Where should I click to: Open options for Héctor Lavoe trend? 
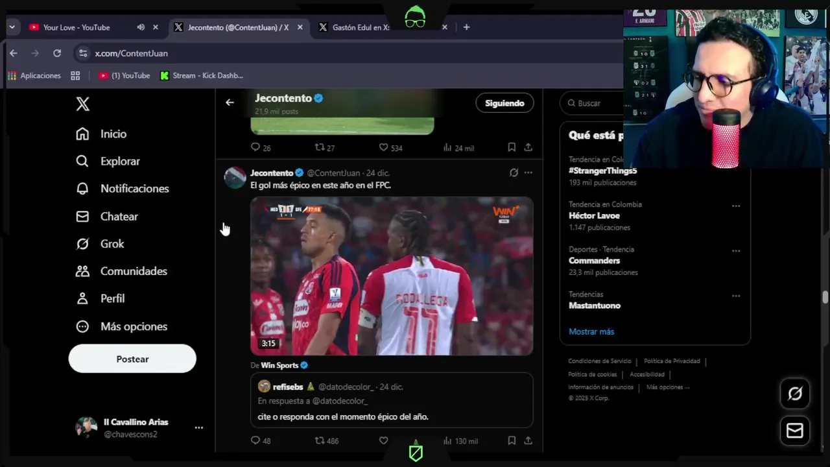pyautogui.click(x=736, y=206)
